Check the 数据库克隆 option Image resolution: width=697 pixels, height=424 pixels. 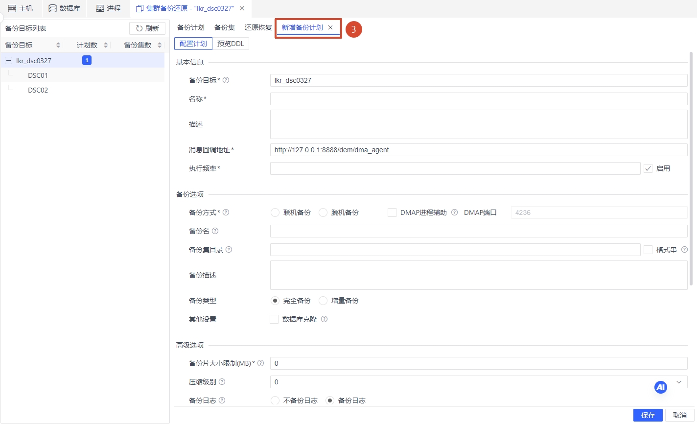[x=274, y=319]
